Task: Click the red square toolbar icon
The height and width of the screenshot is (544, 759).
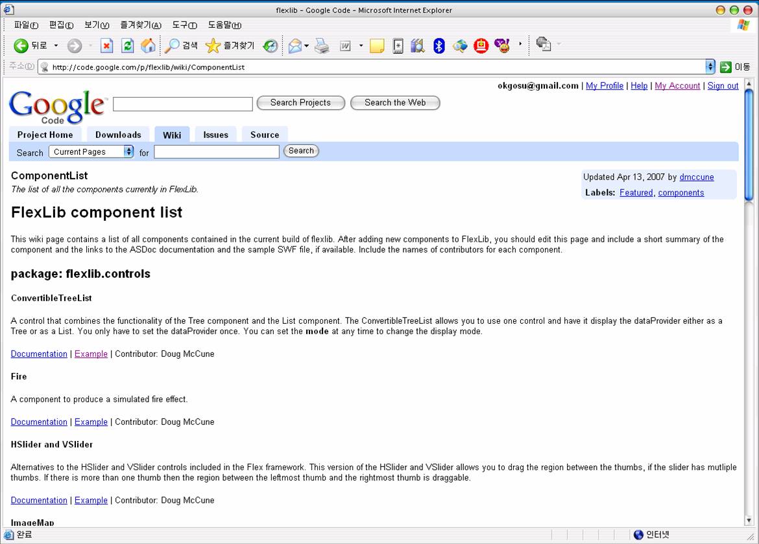Action: click(481, 46)
